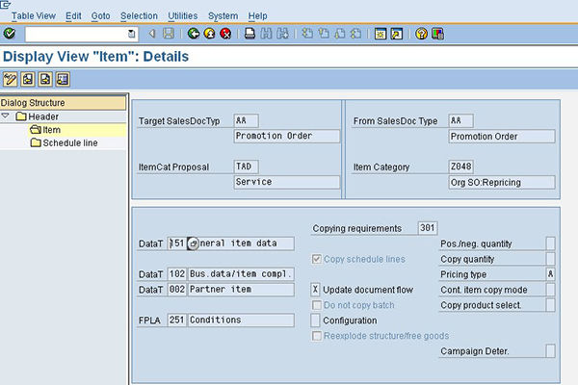
Task: Click the window menu icon in top-left corner
Action: [6, 5]
